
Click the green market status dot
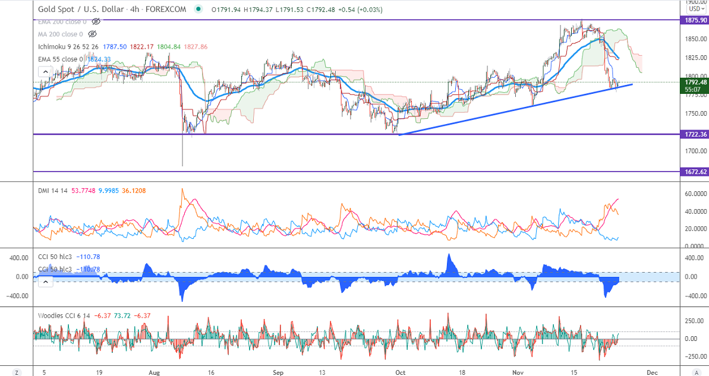pos(197,9)
